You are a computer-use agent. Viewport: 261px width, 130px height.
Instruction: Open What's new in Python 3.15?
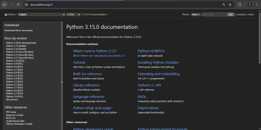tap(95, 51)
